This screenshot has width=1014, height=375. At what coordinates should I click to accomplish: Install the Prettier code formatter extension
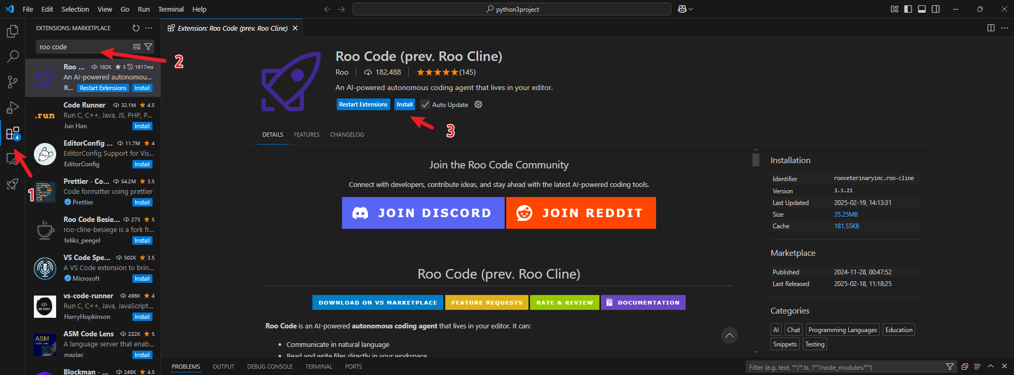pos(142,202)
